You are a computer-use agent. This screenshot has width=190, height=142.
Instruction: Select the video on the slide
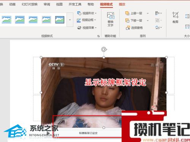(x=104, y=92)
